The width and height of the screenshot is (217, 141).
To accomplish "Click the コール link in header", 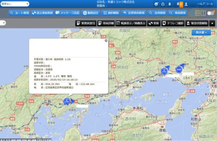I will tap(209, 4).
